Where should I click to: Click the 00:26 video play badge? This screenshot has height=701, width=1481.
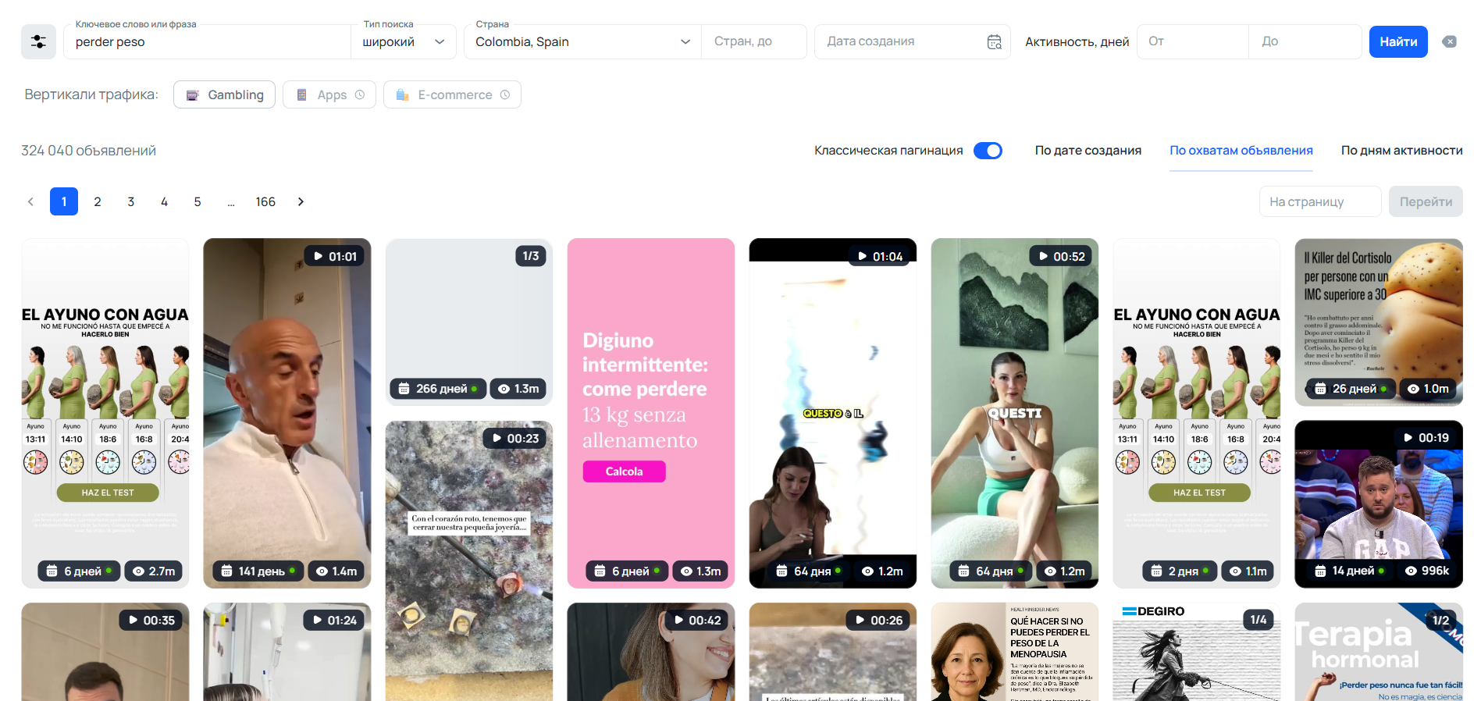tap(878, 621)
